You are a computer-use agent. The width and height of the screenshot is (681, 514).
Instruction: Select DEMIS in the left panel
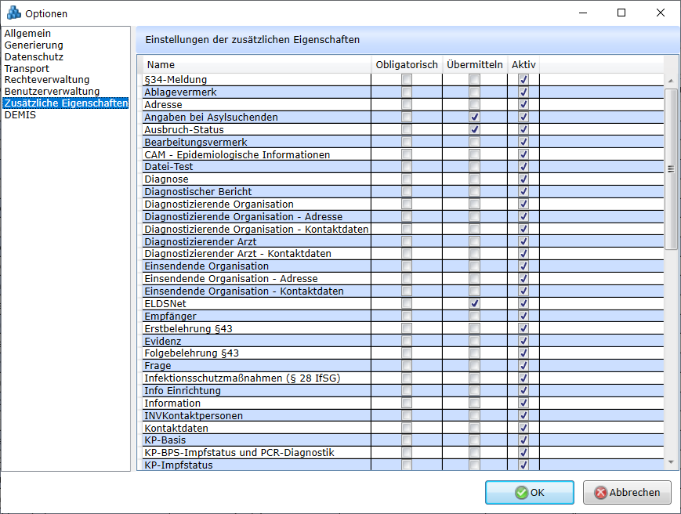20,115
